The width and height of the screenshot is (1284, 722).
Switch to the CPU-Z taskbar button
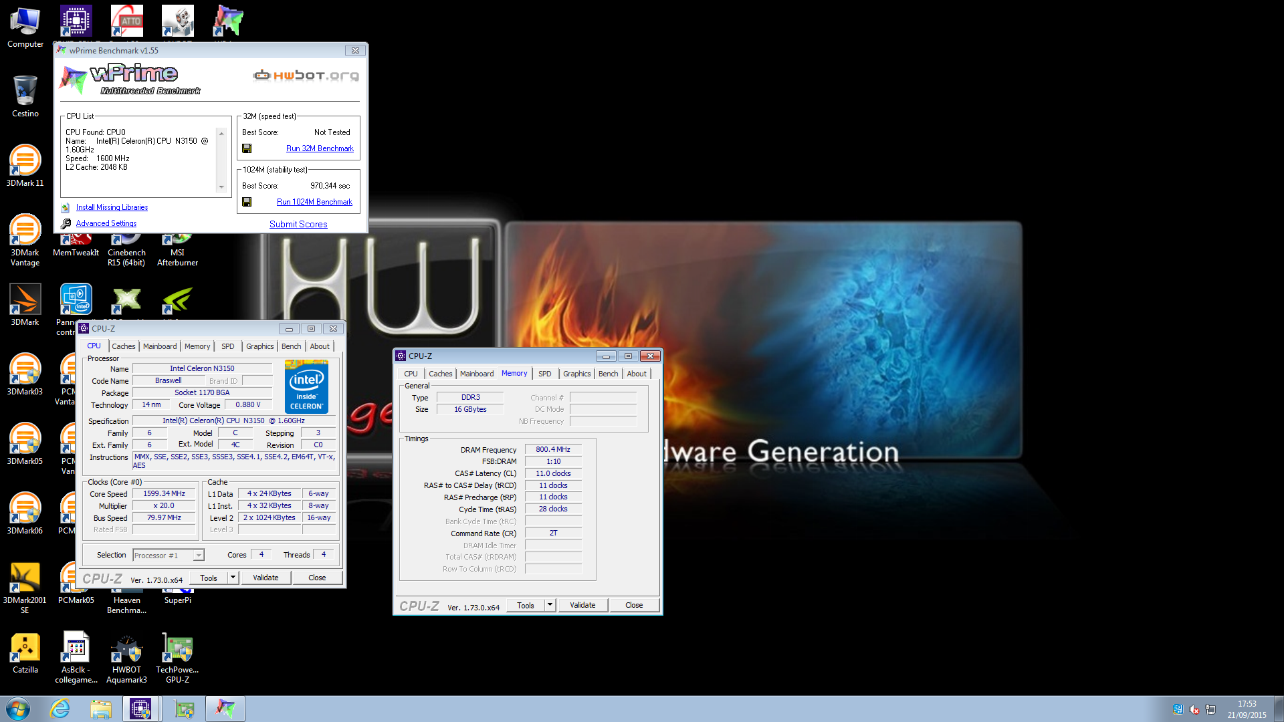point(140,709)
